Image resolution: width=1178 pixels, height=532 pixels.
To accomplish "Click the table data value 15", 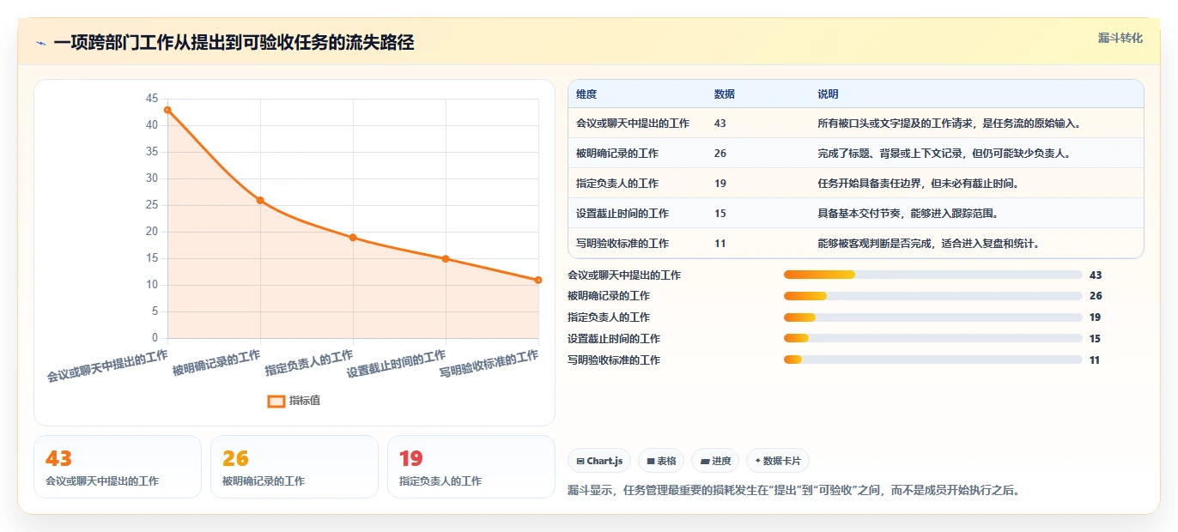I will pyautogui.click(x=720, y=214).
